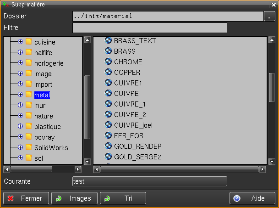Click the Images button
The image size is (279, 208).
click(x=75, y=198)
